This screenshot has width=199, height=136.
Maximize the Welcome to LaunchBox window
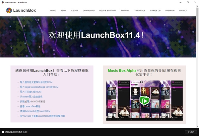coord(188,2)
